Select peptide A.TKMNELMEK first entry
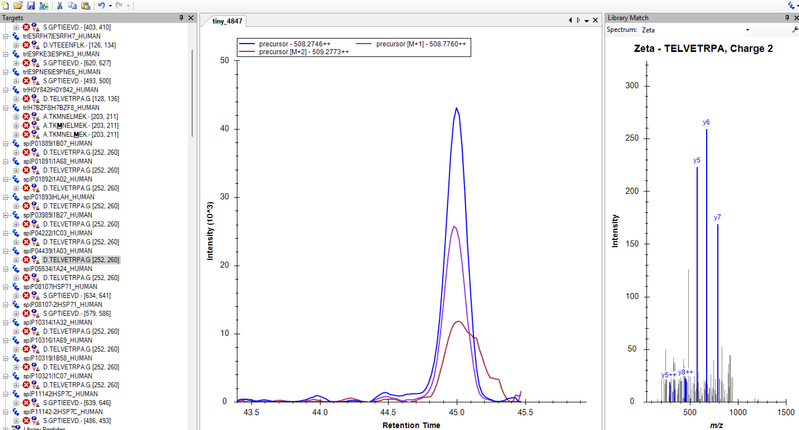799x430 pixels. [80, 117]
